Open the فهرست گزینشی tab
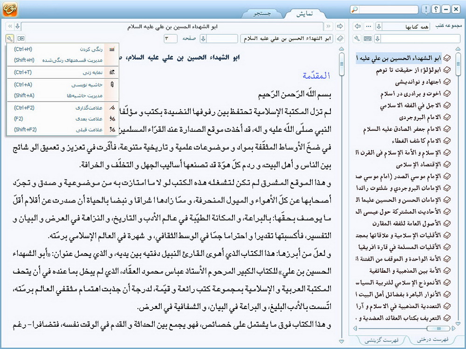Screen dimensions: 466x349 point(382,340)
